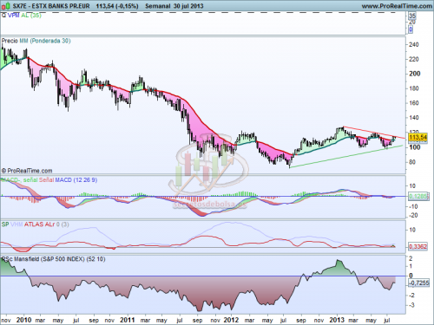434x325 pixels.
Task: Click the 2013 year marker on time axis
Action: (x=337, y=320)
